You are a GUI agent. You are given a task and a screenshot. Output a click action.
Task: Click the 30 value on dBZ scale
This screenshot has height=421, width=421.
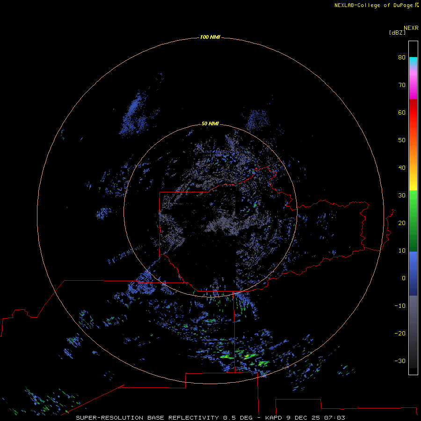[402, 195]
